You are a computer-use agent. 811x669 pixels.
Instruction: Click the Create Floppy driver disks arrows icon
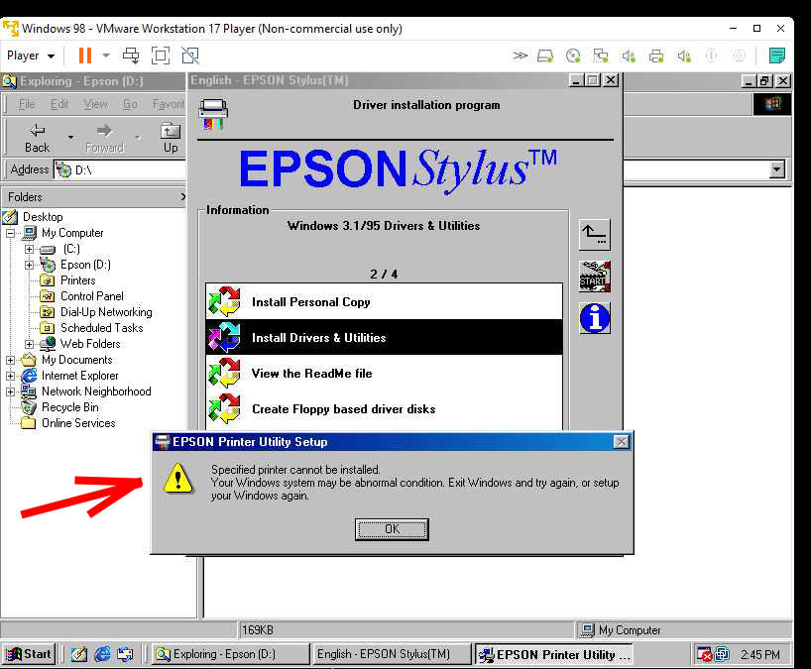coord(224,408)
